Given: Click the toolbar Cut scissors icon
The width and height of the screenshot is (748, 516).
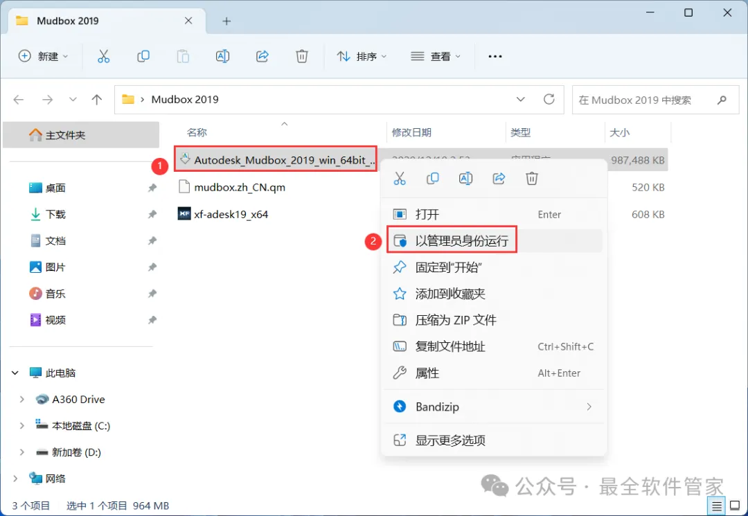Looking at the screenshot, I should pyautogui.click(x=103, y=56).
